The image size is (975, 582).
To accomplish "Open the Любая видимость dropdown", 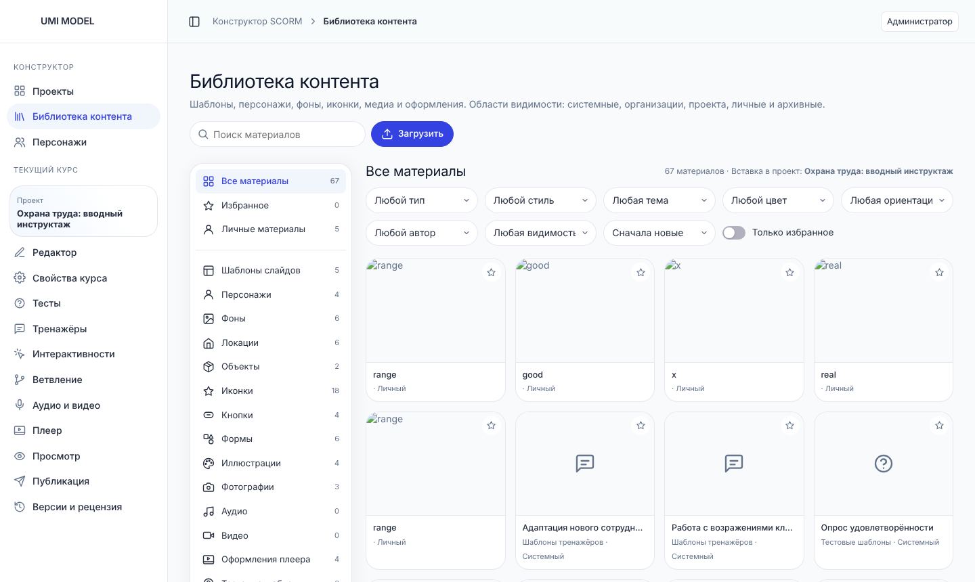I will 540,233.
